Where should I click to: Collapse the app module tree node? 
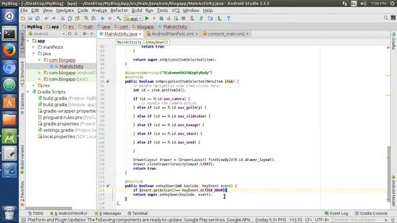28,41
